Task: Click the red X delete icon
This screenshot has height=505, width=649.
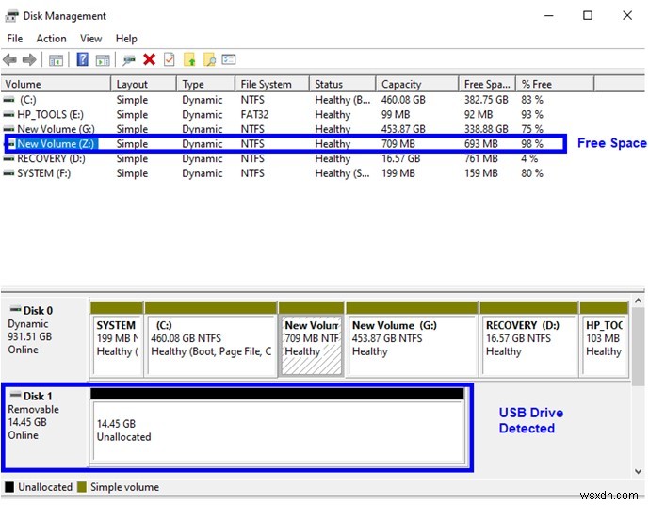Action: click(149, 59)
